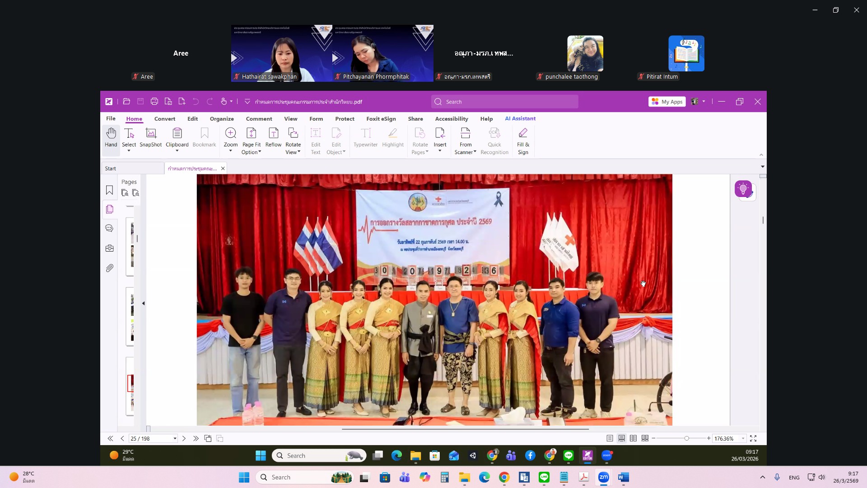This screenshot has height=488, width=867.
Task: Open the page number dropdown
Action: pyautogui.click(x=175, y=439)
